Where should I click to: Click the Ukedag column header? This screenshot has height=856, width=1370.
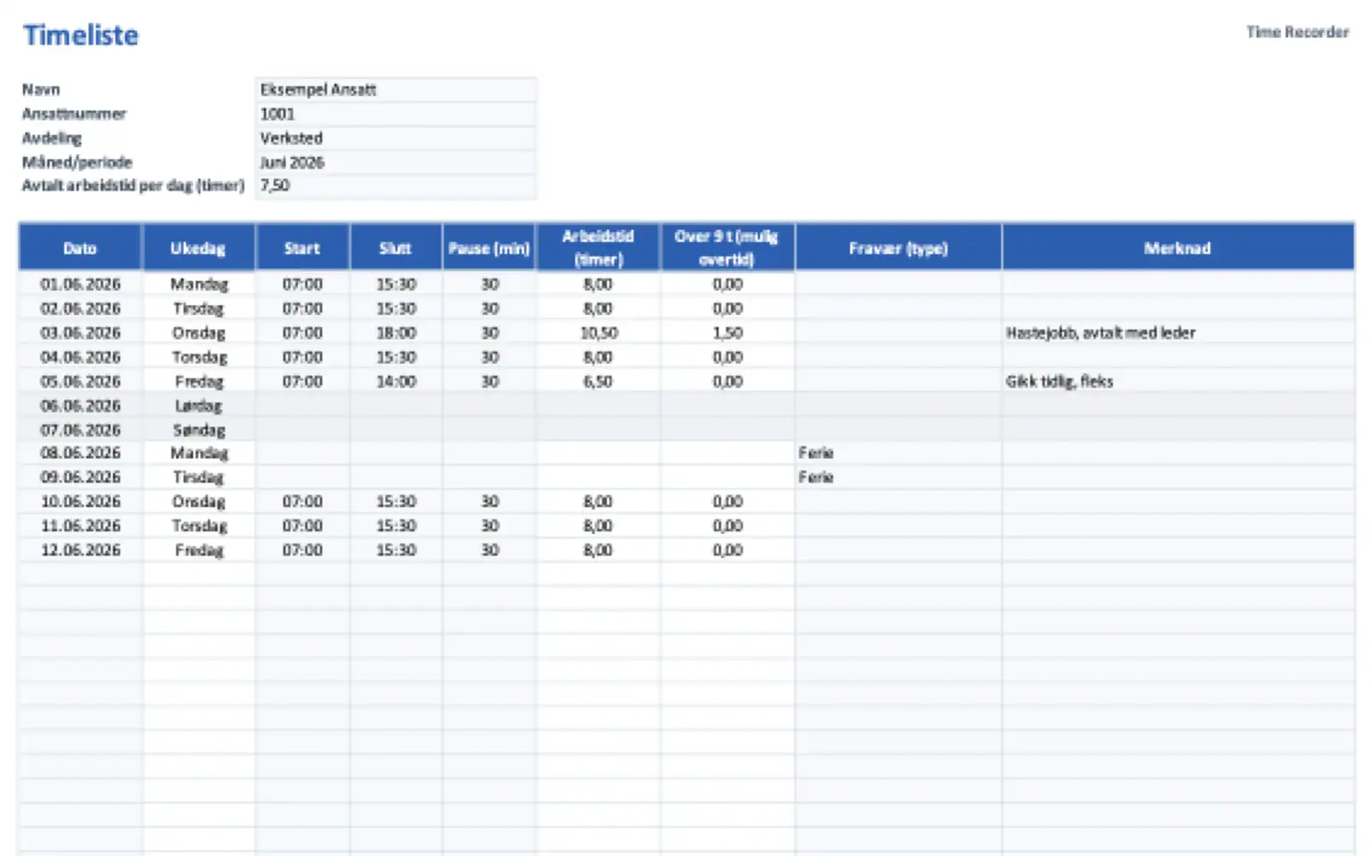199,248
